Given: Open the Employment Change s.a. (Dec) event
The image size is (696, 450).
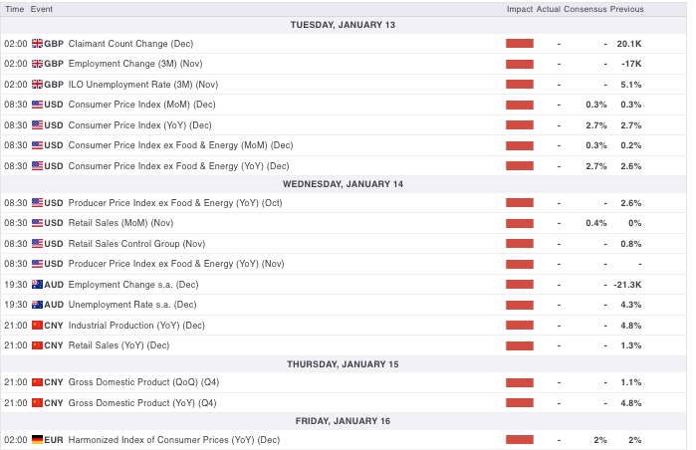Looking at the screenshot, I should click(133, 285).
